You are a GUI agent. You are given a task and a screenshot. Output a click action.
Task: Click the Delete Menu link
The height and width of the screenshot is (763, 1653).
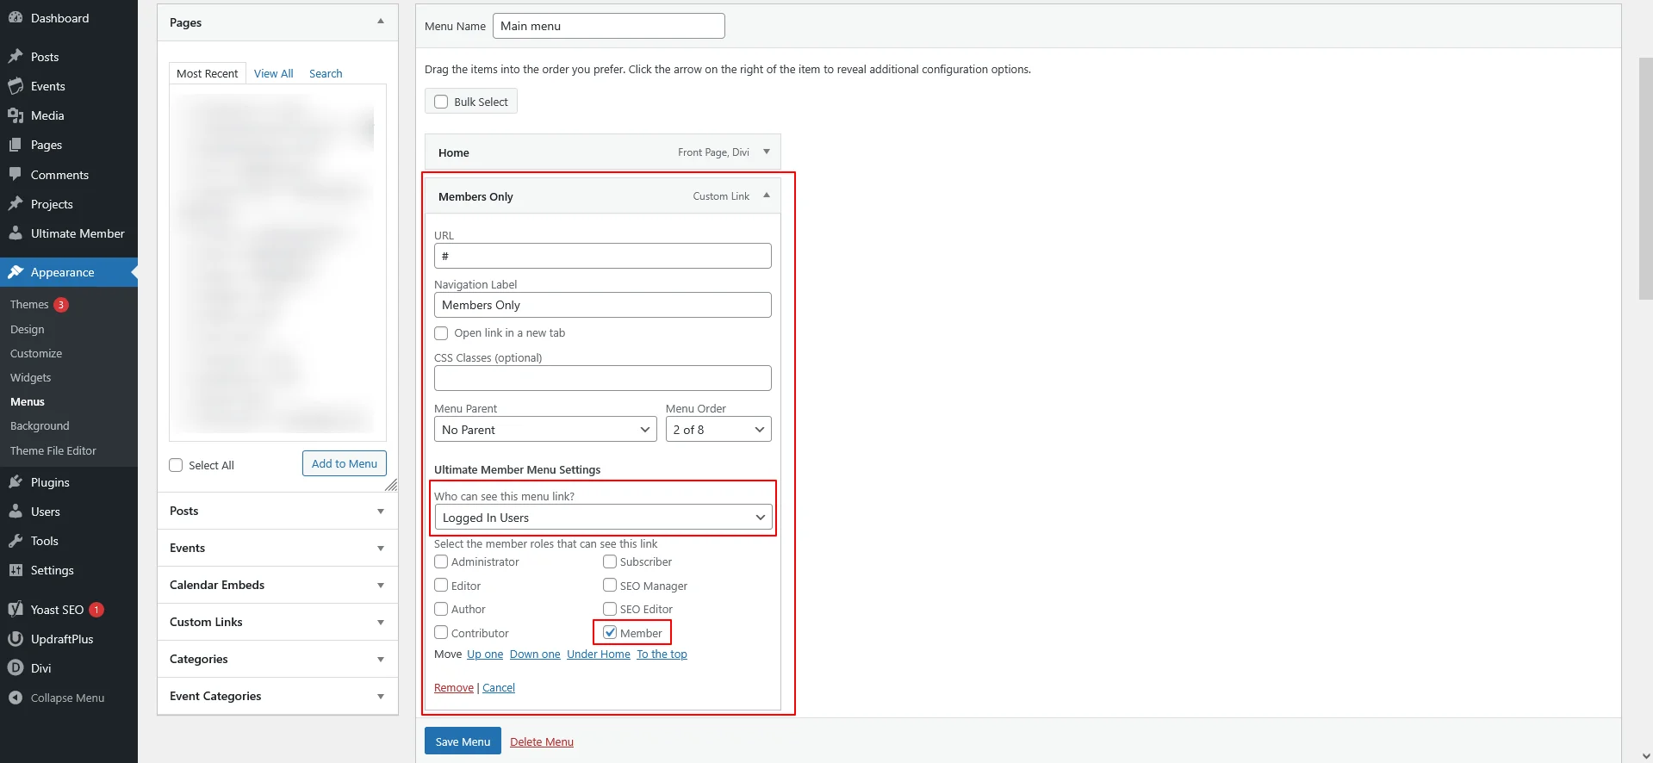click(541, 742)
